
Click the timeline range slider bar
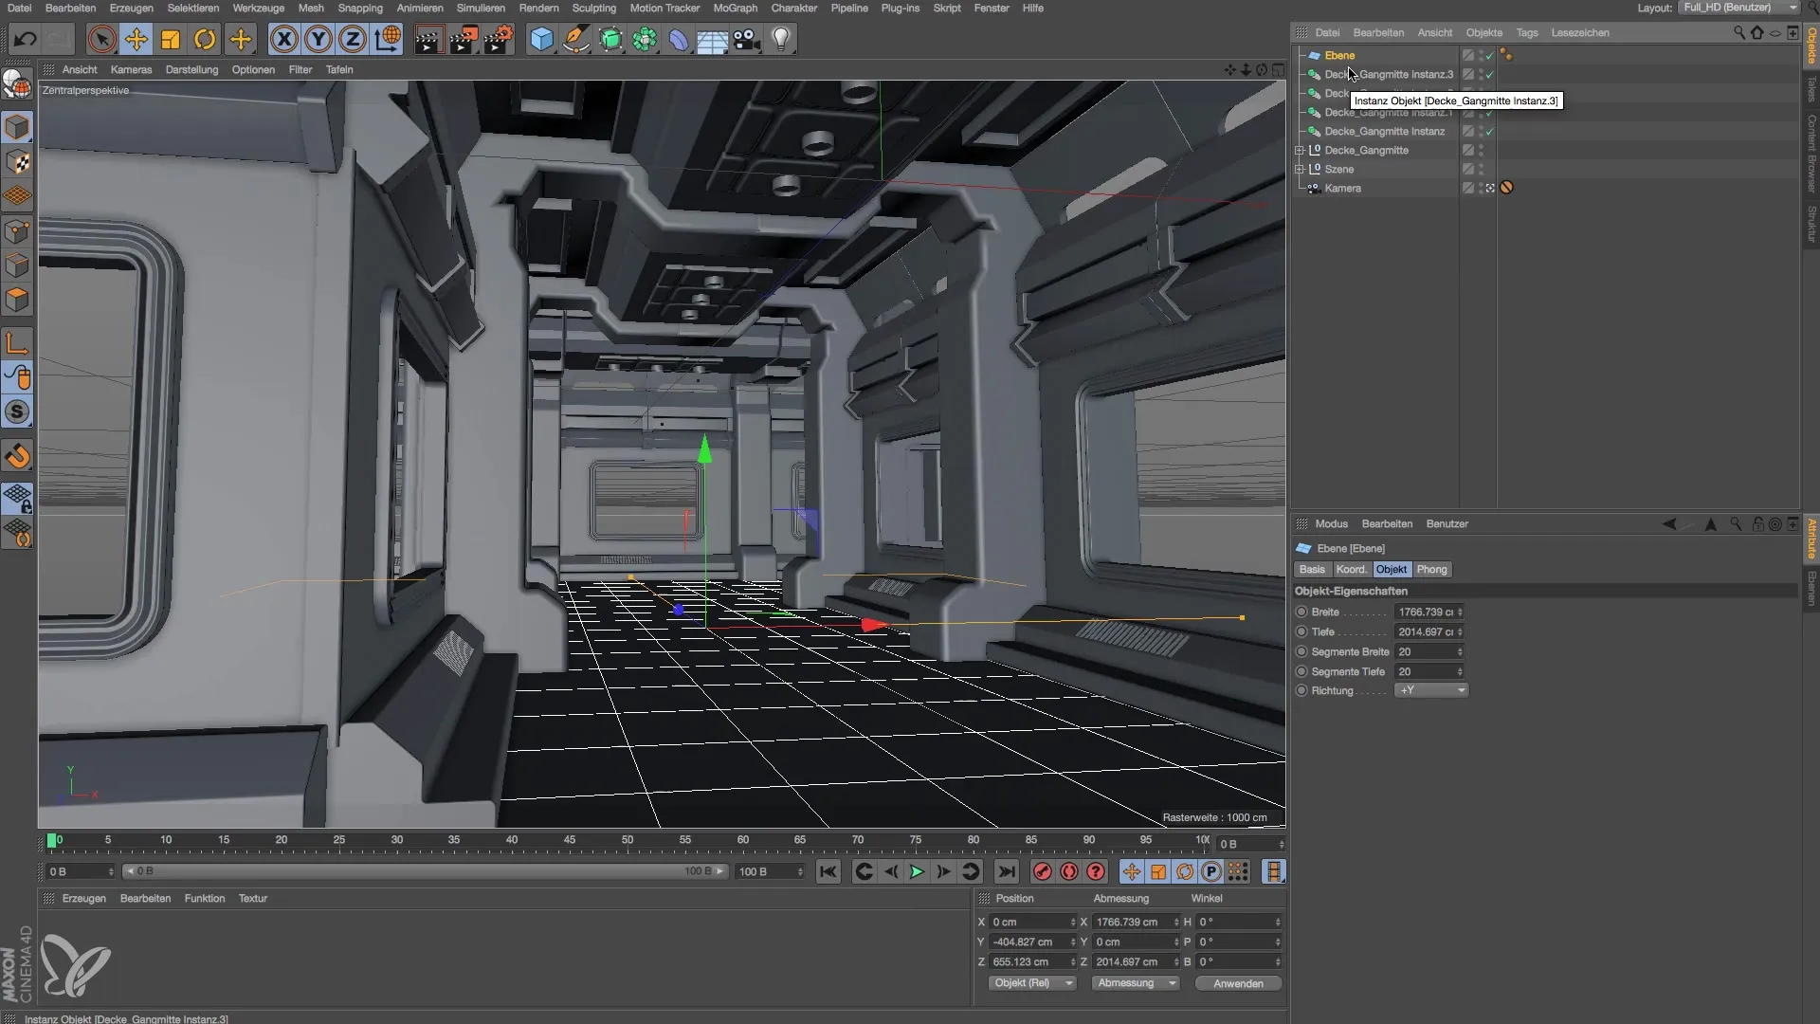tap(425, 871)
